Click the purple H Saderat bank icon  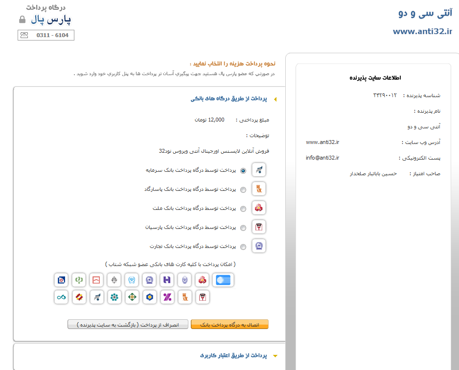click(167, 280)
